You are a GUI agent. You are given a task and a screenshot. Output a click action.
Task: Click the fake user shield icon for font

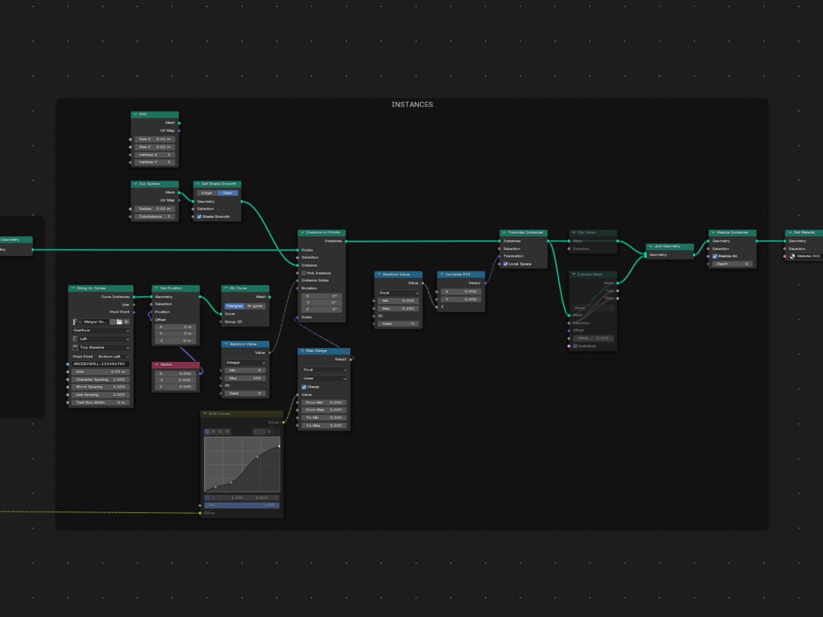coord(112,322)
